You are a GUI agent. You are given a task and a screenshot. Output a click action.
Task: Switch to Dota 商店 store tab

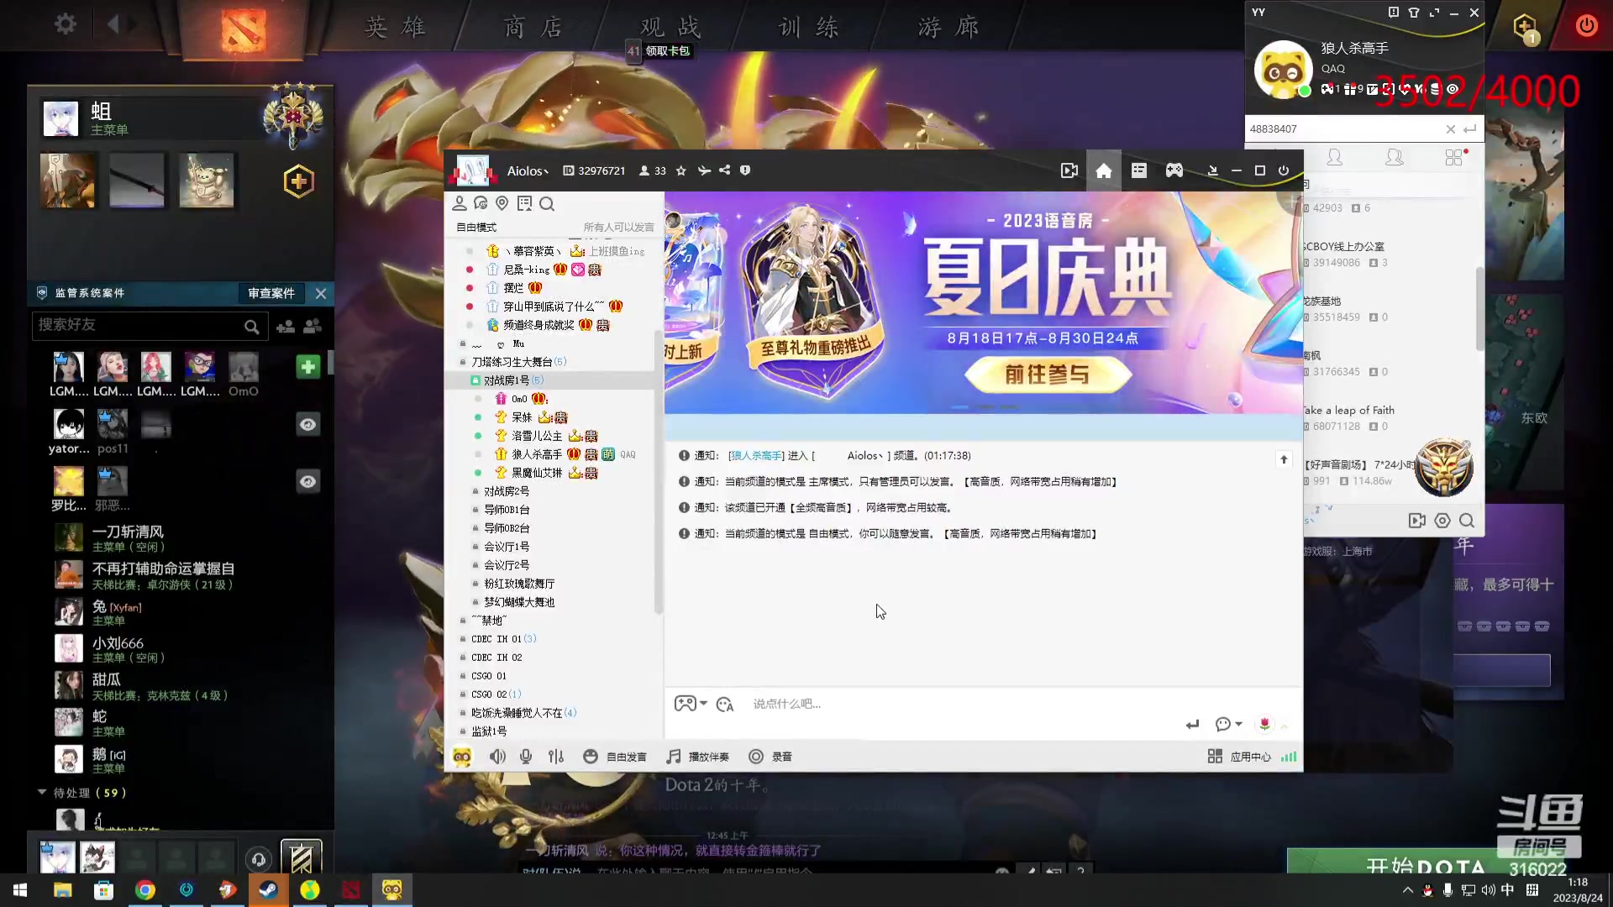pyautogui.click(x=533, y=28)
